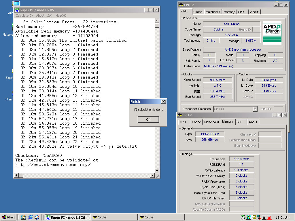This screenshot has width=295, height=221.
Task: Open Outlook Express from the quick launch
Action: [x=37, y=217]
